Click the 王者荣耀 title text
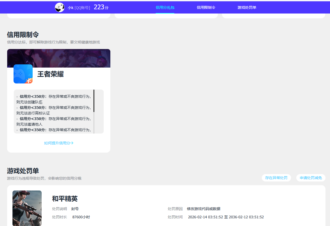The width and height of the screenshot is (330, 226). pyautogui.click(x=50, y=74)
